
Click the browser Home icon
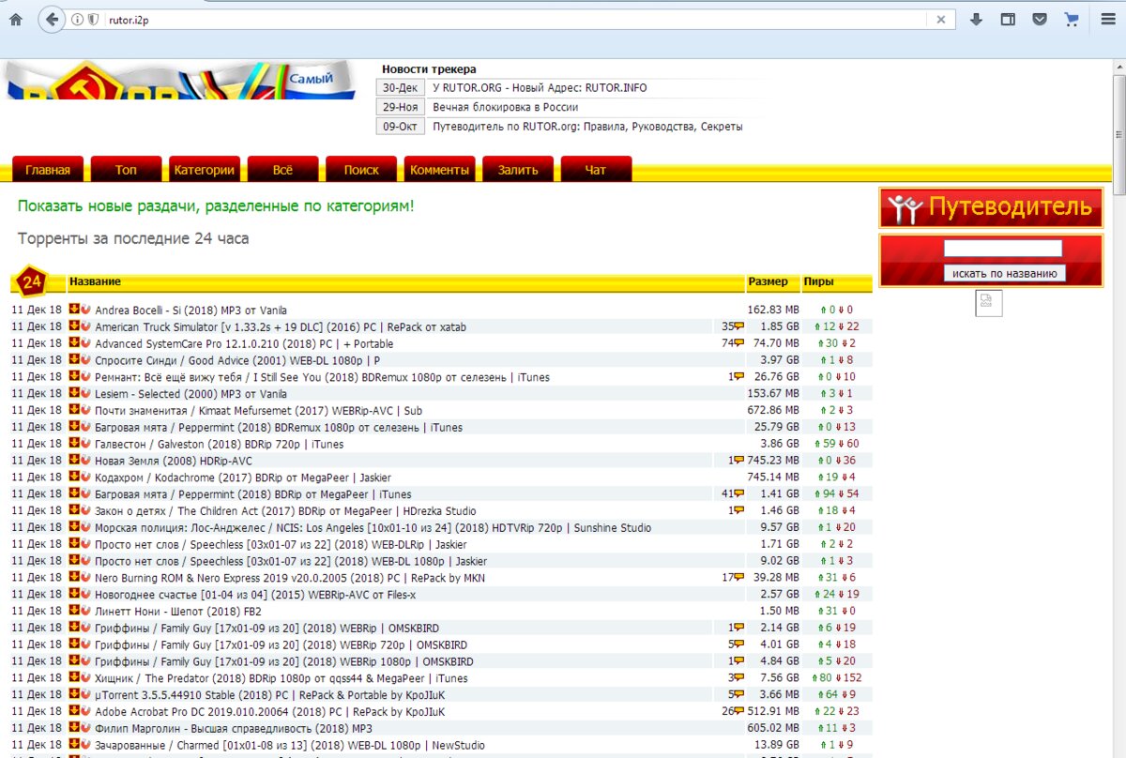pos(16,19)
